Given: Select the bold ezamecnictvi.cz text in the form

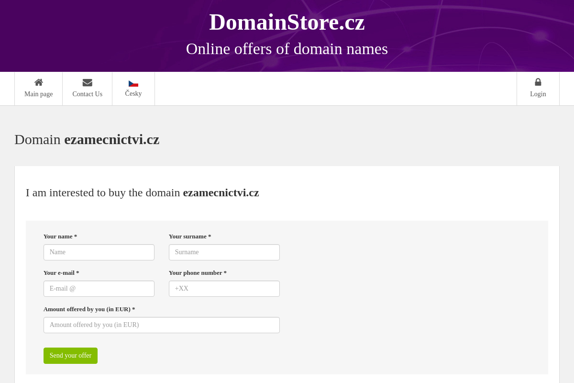Looking at the screenshot, I should pos(221,192).
